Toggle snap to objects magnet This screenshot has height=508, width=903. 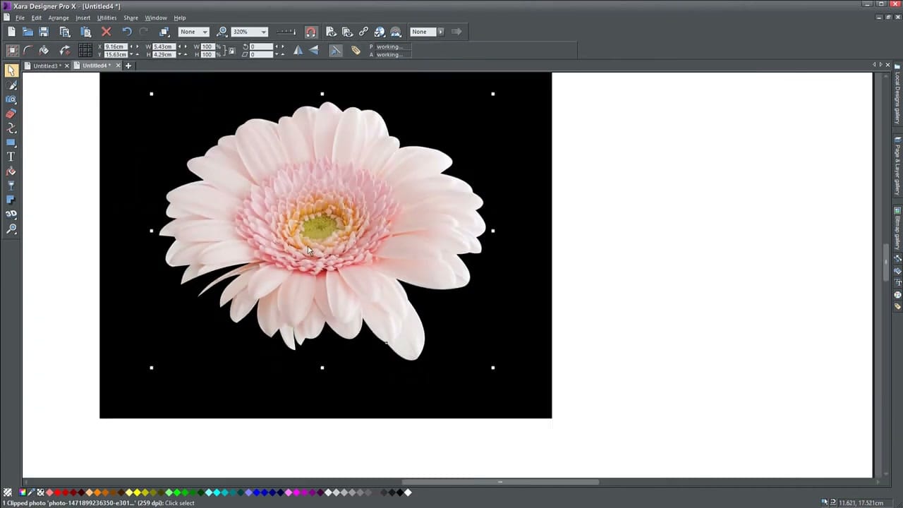pos(310,32)
